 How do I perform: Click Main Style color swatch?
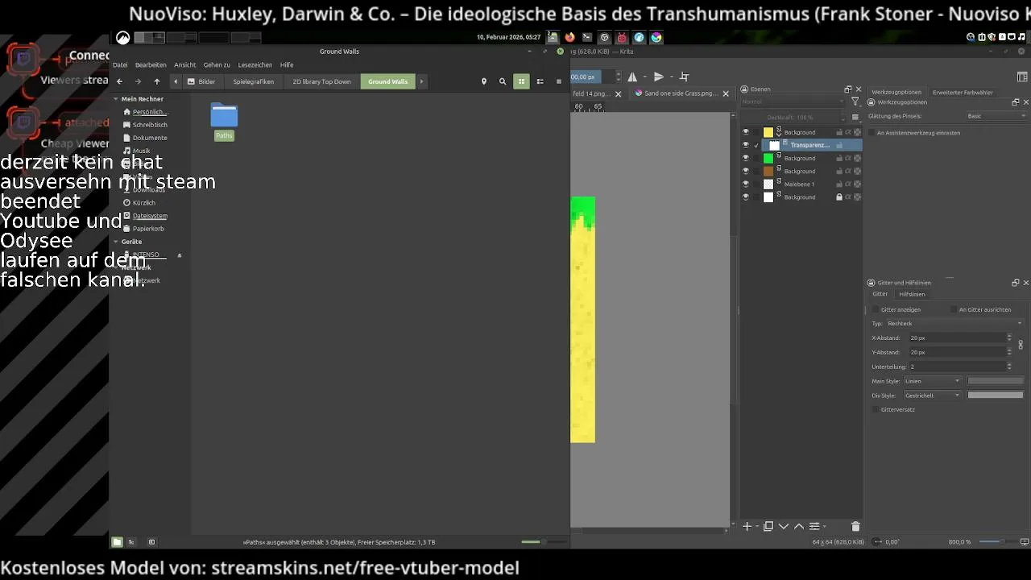pyautogui.click(x=996, y=381)
